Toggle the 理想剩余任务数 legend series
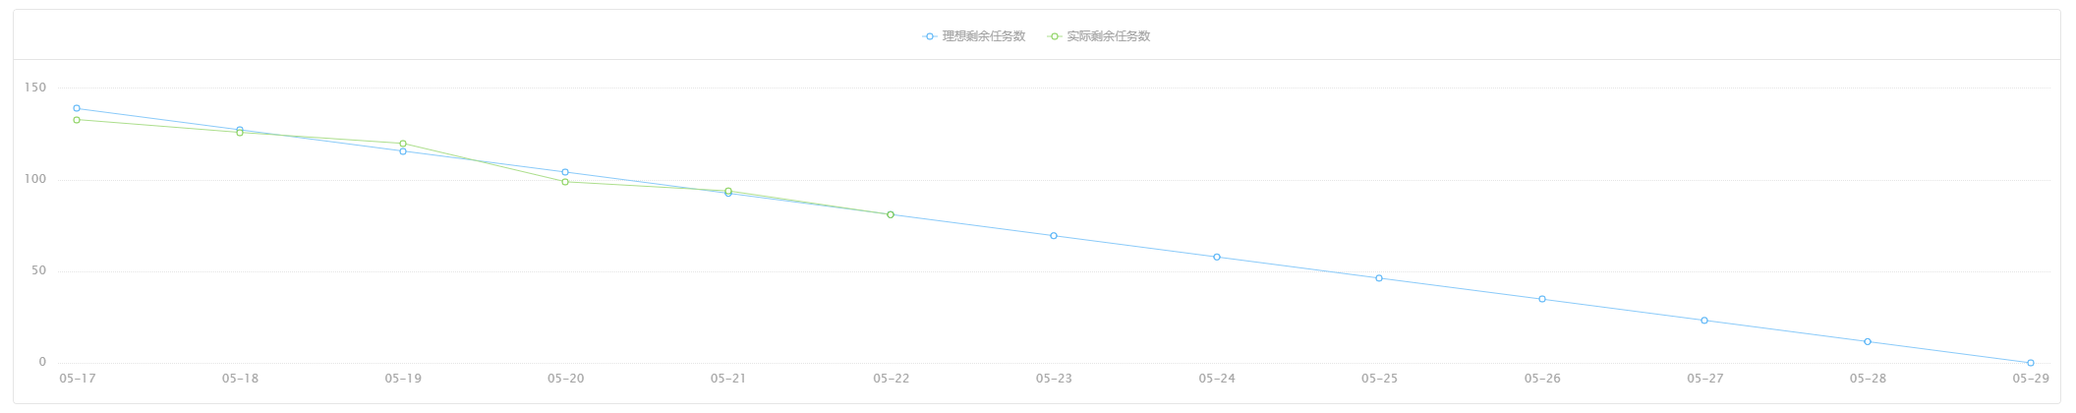This screenshot has width=2076, height=413. (x=974, y=36)
